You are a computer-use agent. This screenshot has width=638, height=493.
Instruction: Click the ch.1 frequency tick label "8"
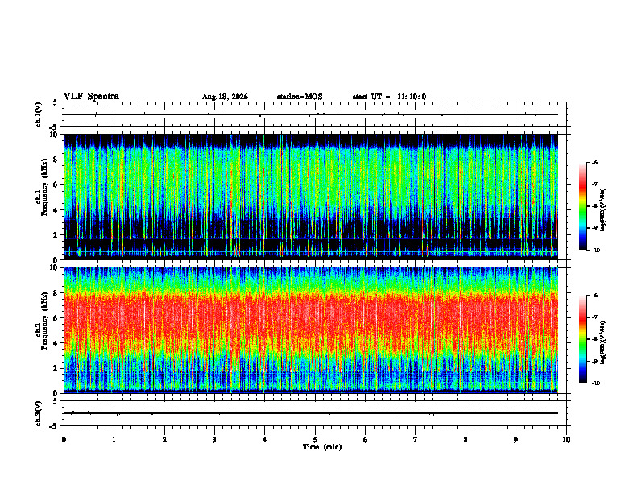pos(56,159)
